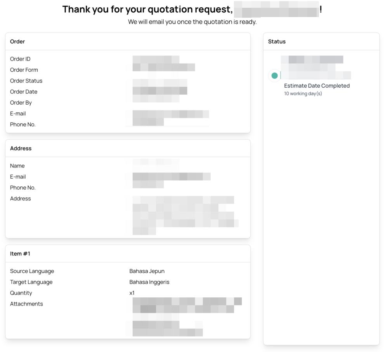The height and width of the screenshot is (352, 388).
Task: Click the Address card header
Action: pos(21,148)
